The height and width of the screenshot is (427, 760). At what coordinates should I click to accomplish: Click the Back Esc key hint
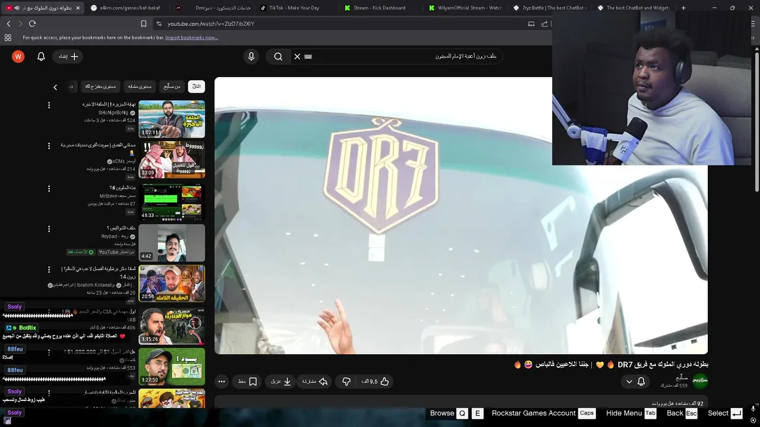coord(682,413)
